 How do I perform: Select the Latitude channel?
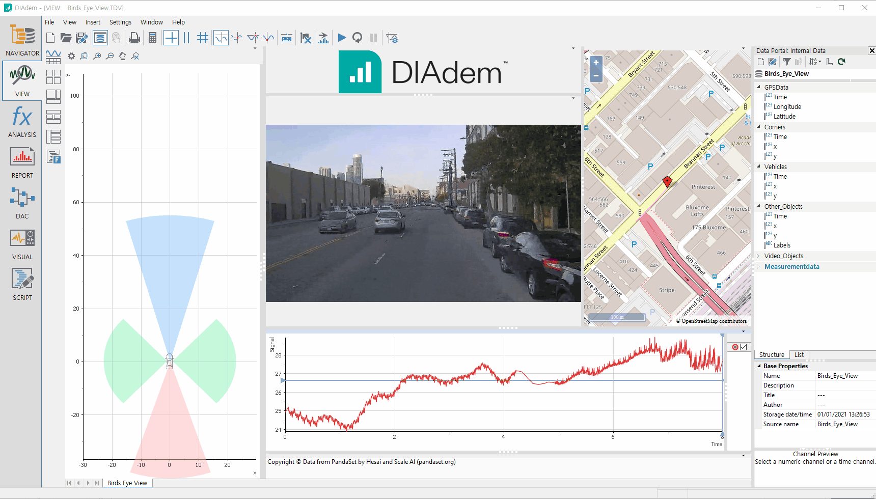[784, 117]
